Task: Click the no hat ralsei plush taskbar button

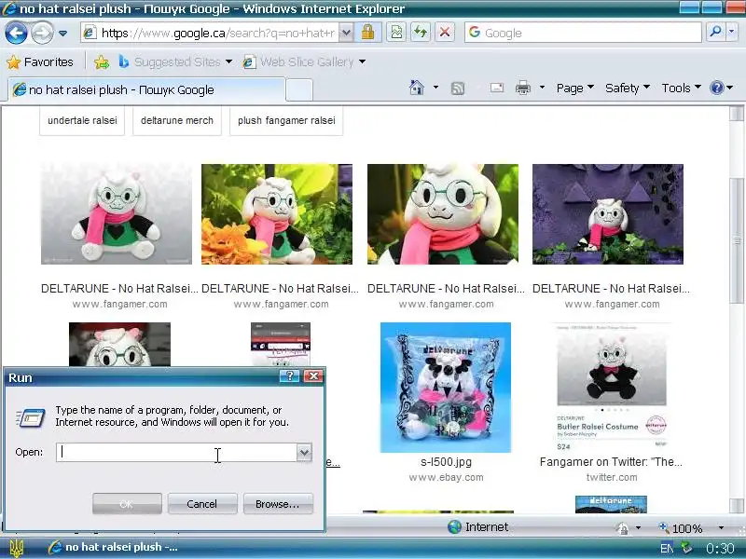Action: 114,547
